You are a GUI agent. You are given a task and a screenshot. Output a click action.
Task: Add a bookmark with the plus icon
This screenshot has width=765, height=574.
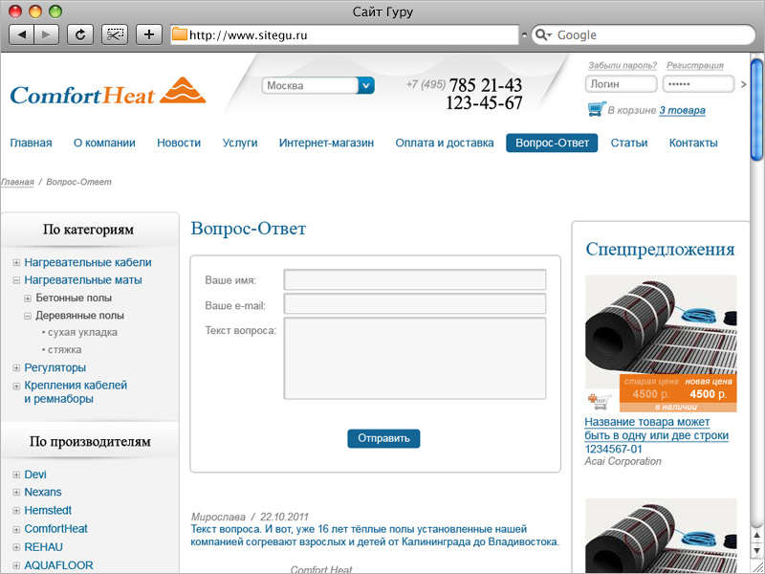pyautogui.click(x=149, y=34)
